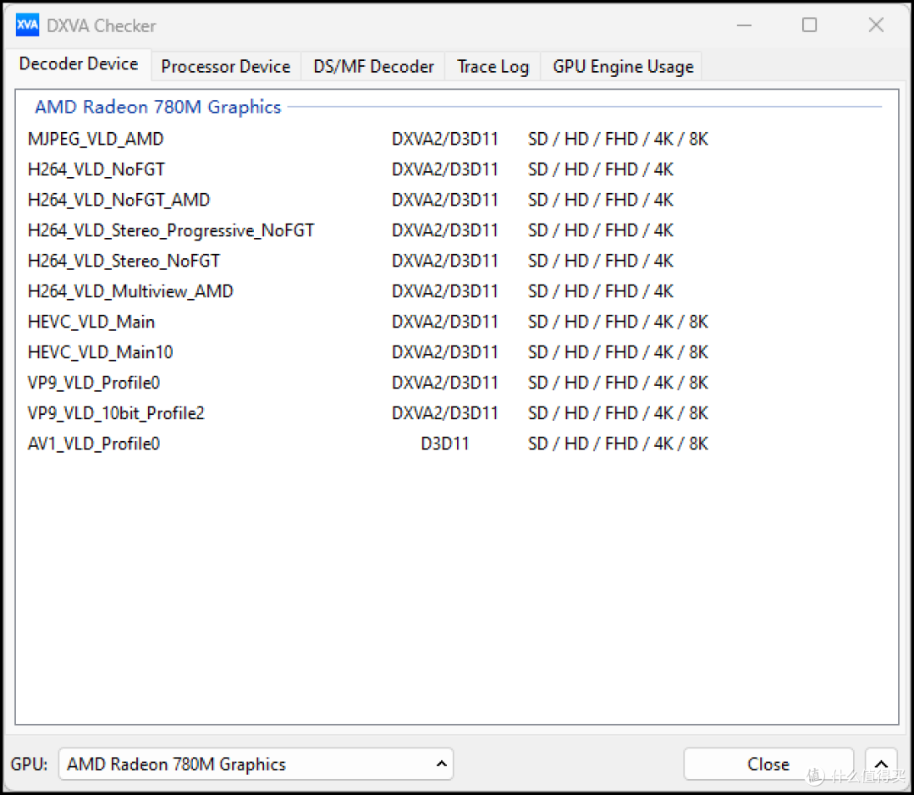This screenshot has width=914, height=795.
Task: Click the Close button
Action: 768,764
